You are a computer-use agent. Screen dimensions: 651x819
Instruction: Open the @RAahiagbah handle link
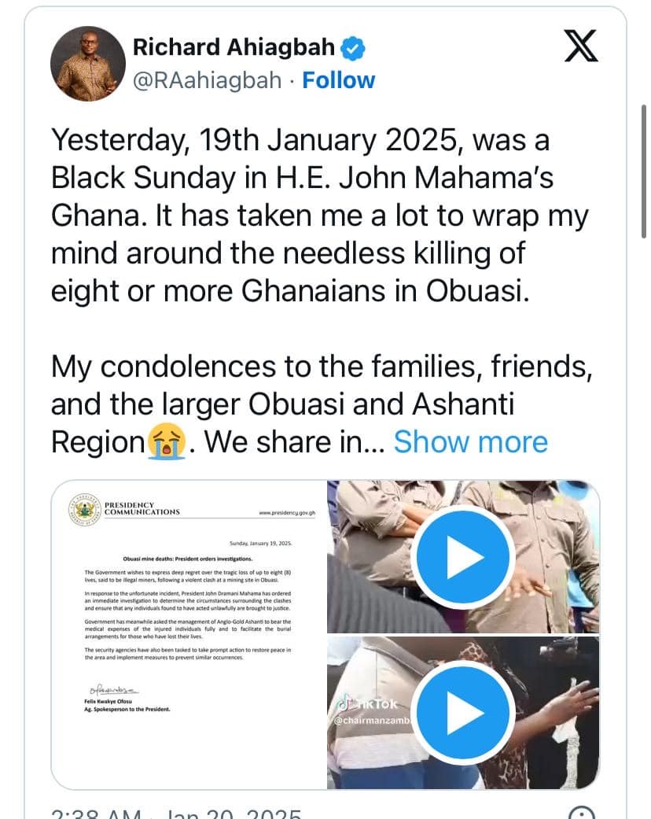pos(208,81)
